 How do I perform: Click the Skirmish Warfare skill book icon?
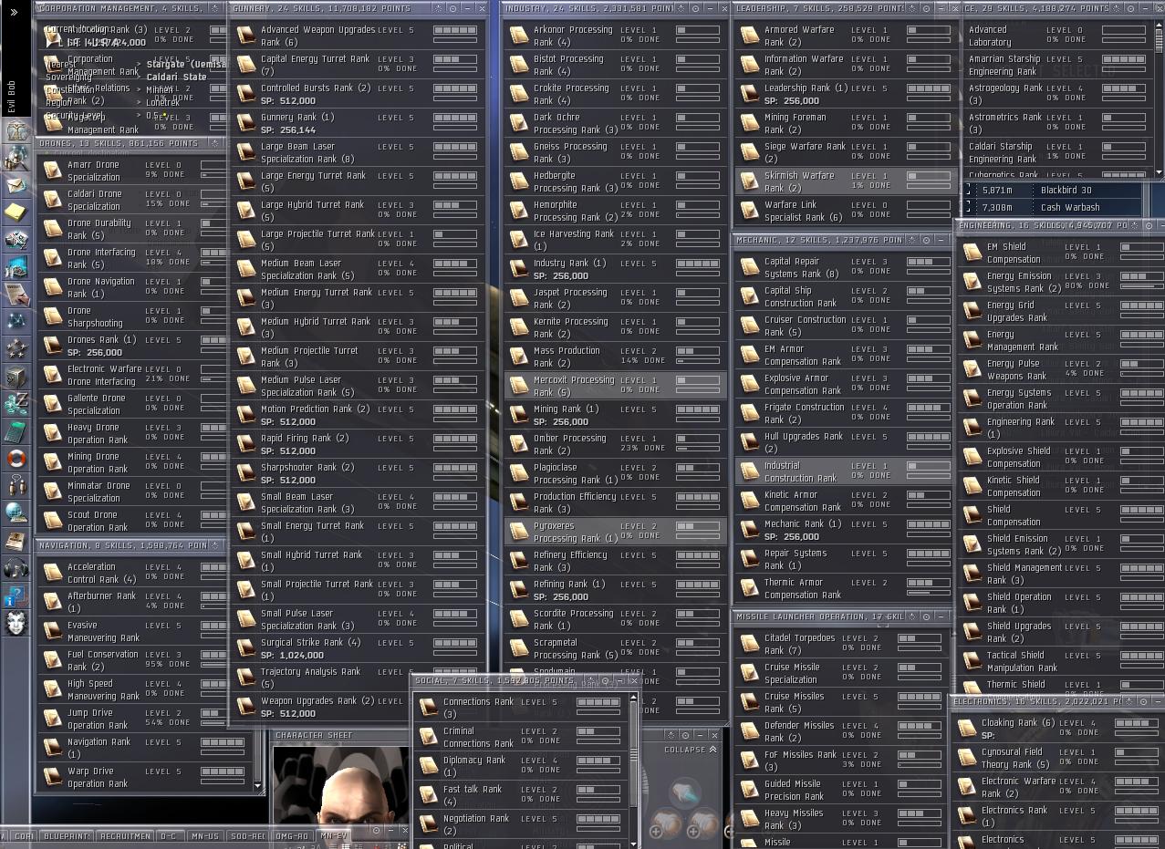(x=750, y=181)
